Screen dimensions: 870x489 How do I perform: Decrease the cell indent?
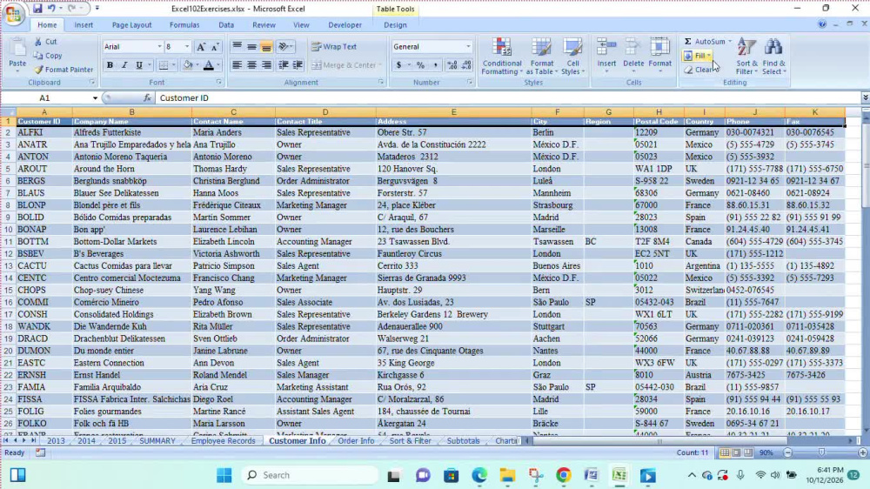pos(284,65)
